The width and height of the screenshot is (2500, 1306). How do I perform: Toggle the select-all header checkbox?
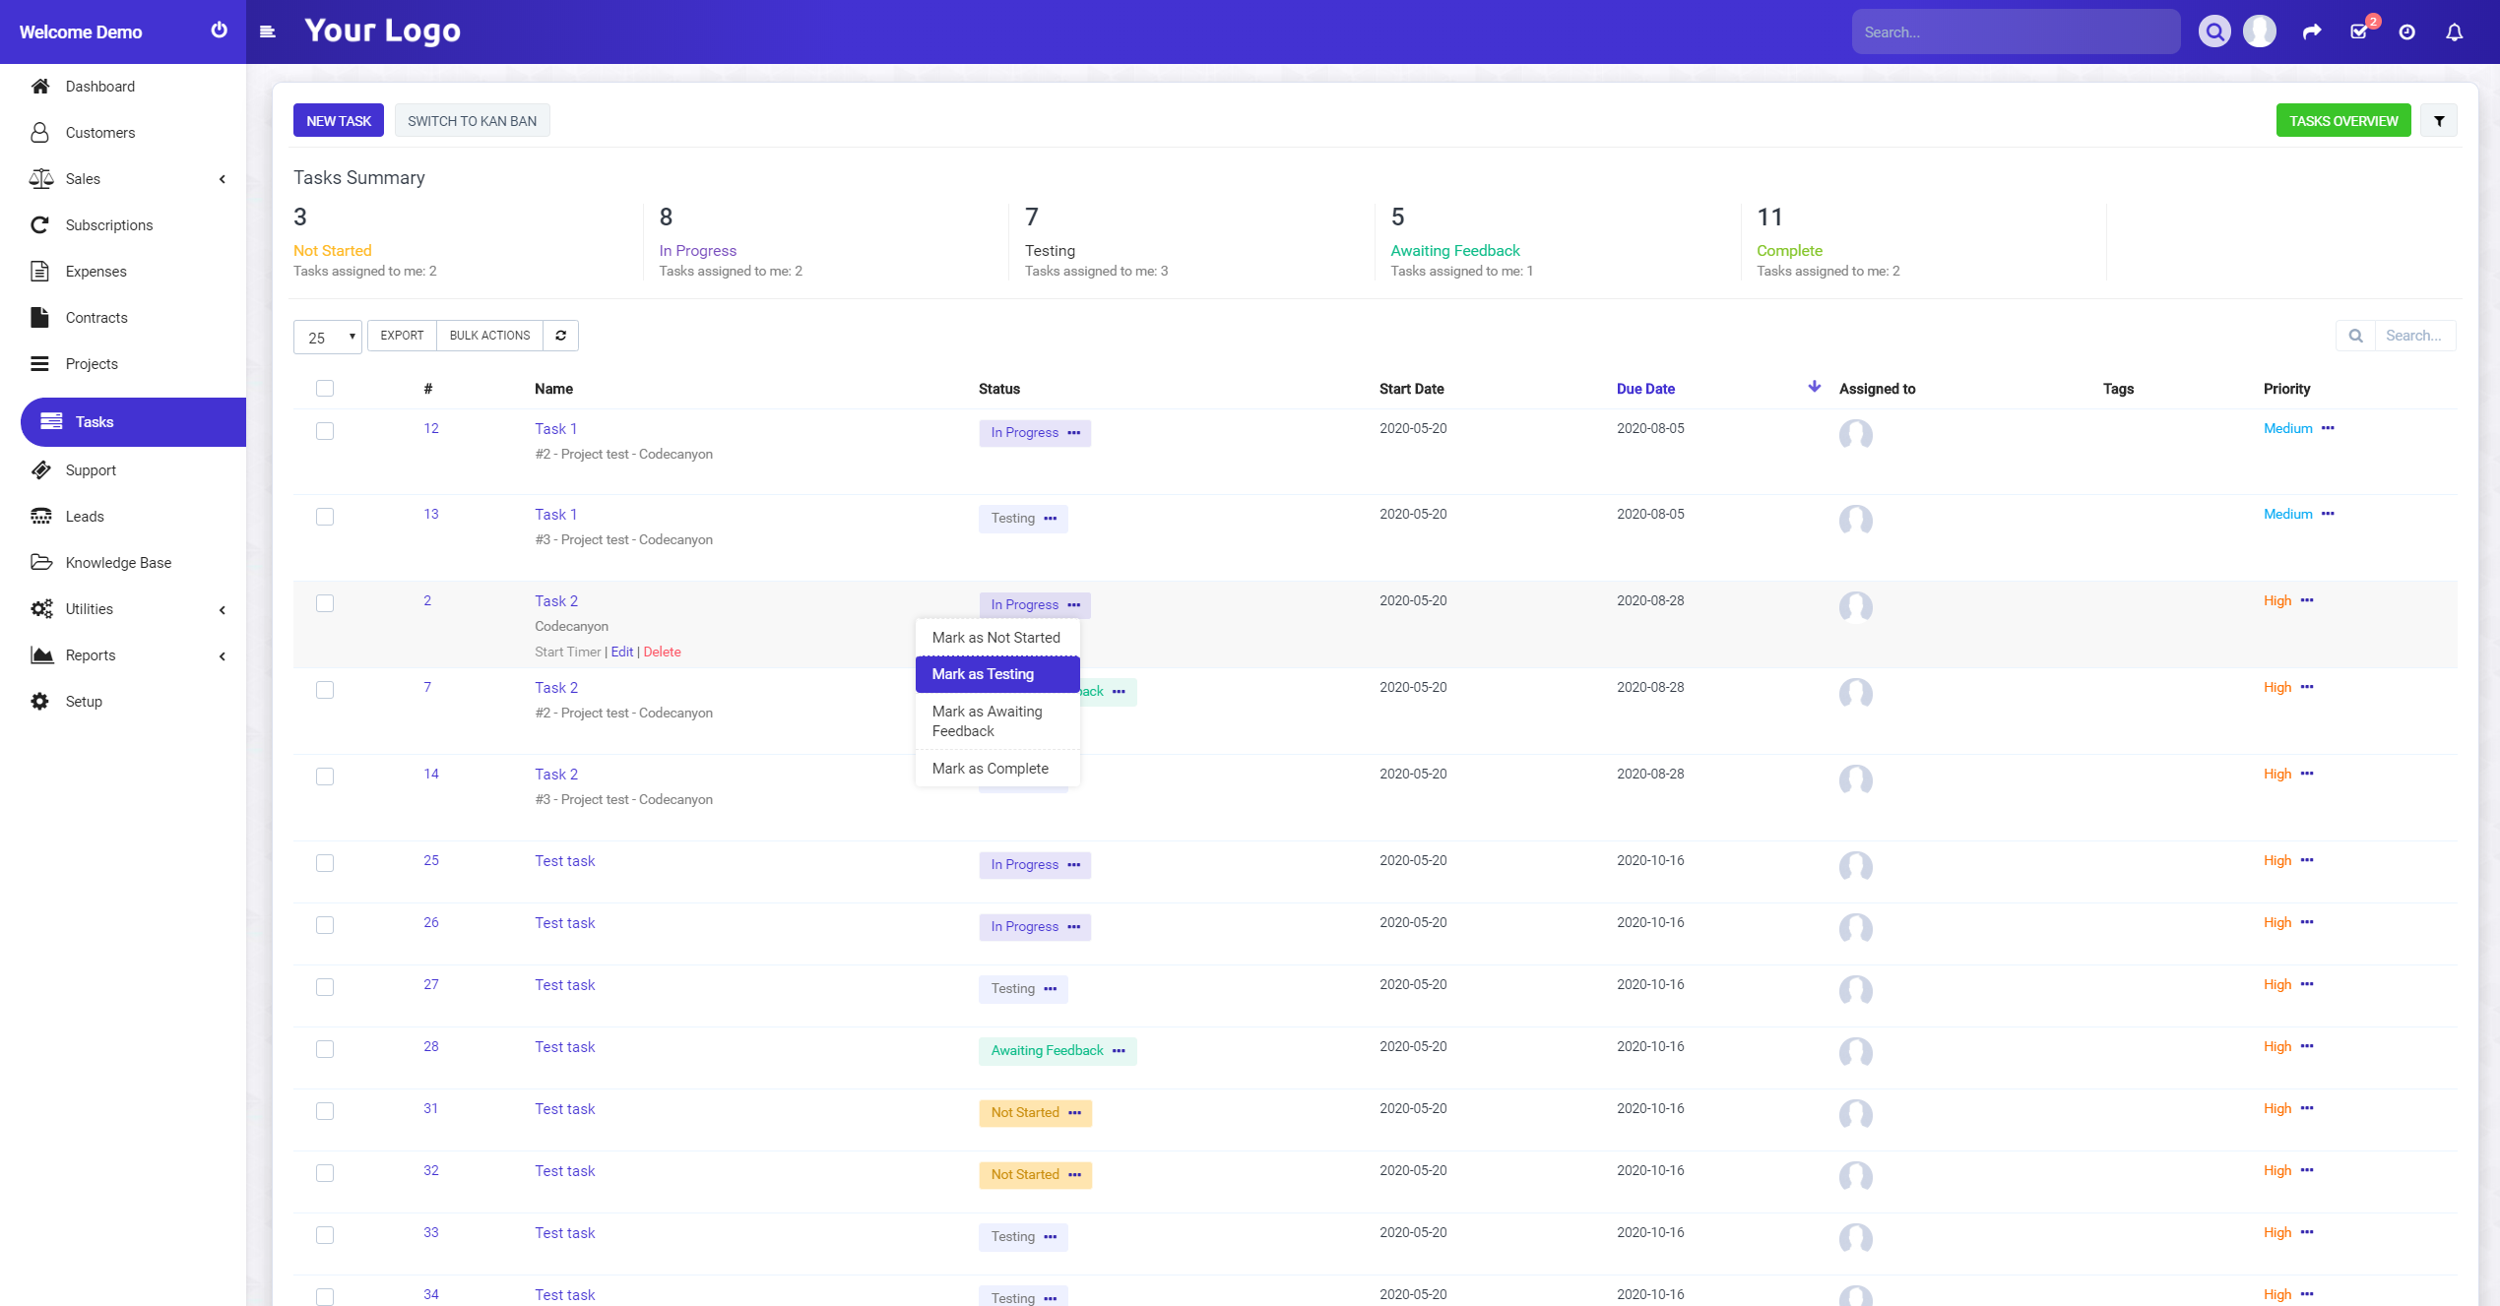coord(325,388)
